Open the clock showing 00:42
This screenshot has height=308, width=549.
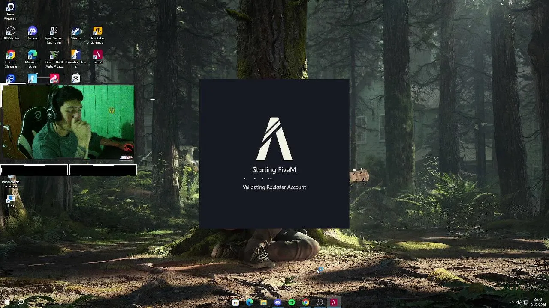pyautogui.click(x=538, y=302)
